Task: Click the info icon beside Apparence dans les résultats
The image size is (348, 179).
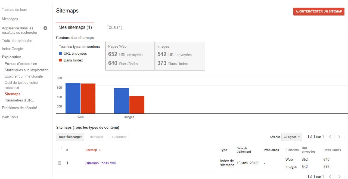Action: [45, 28]
